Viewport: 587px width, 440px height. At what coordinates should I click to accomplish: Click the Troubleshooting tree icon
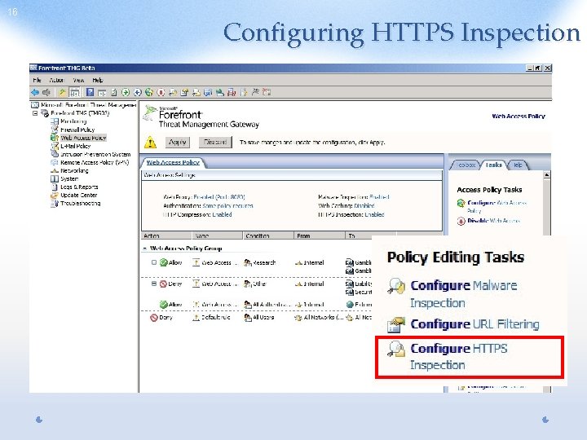[55, 204]
